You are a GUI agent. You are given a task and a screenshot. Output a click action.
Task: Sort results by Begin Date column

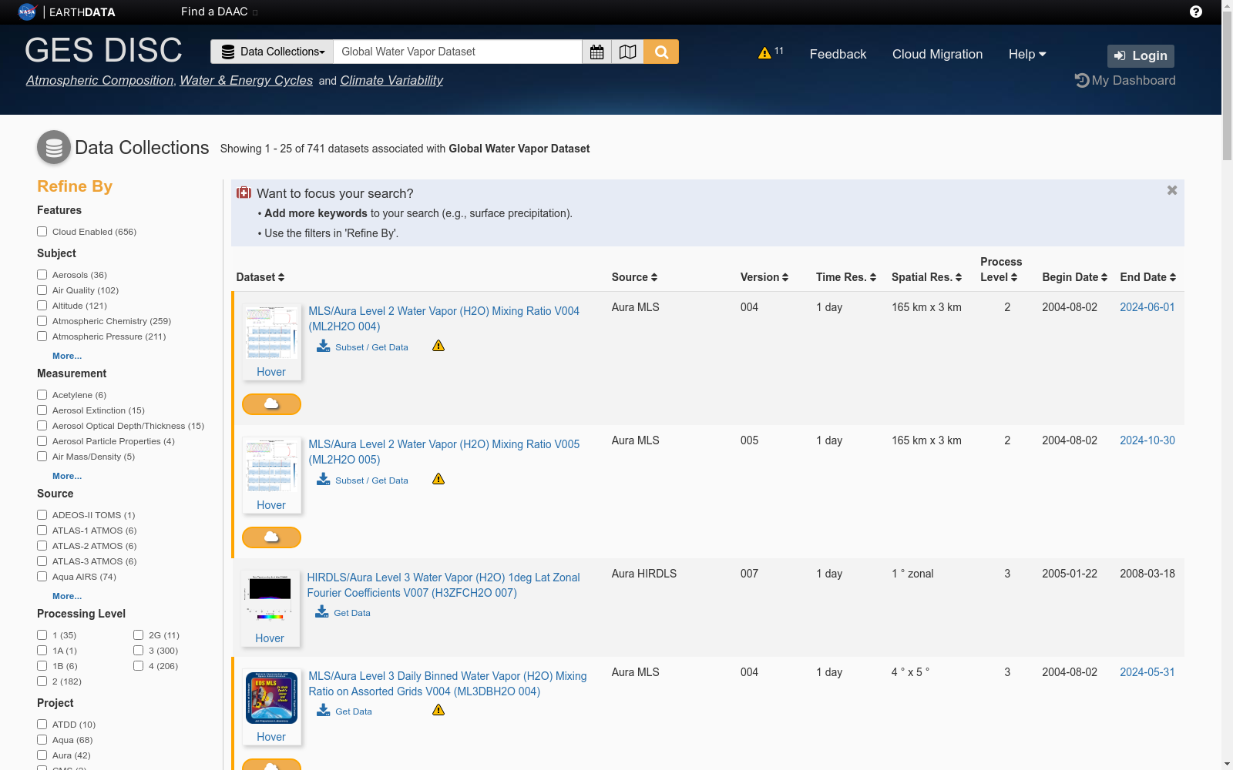(x=1075, y=277)
